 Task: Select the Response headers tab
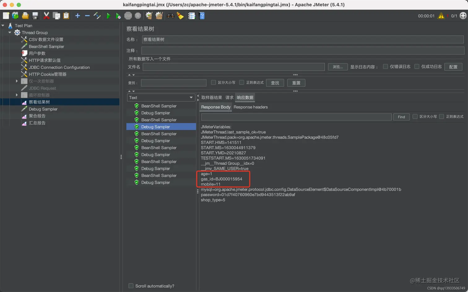coord(251,107)
